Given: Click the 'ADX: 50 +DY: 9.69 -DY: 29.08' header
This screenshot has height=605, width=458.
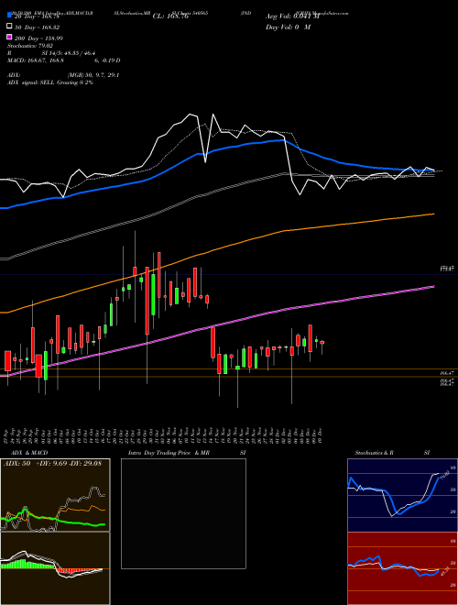Looking at the screenshot, I should (x=52, y=464).
